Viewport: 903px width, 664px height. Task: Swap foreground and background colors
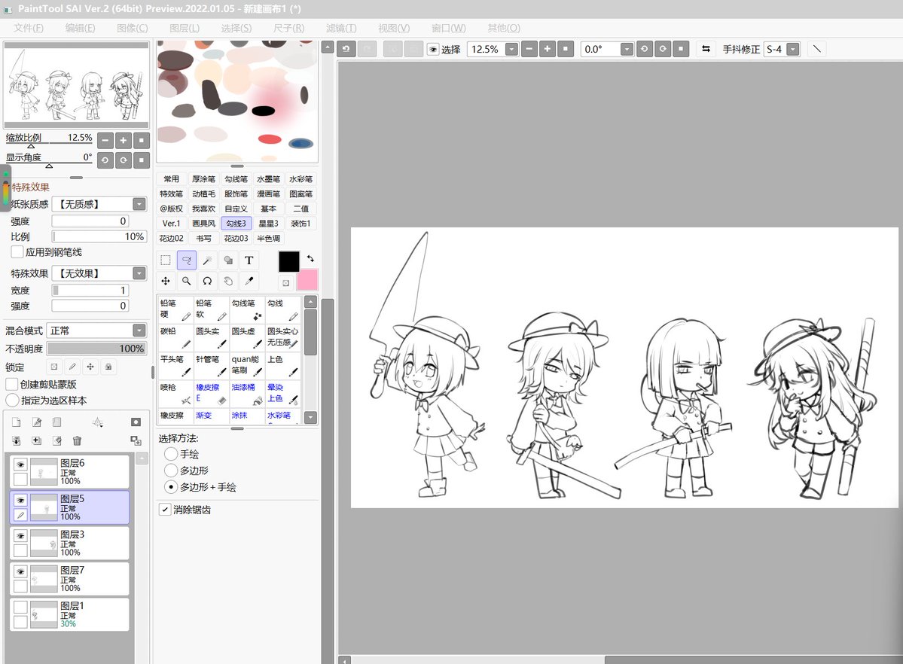click(310, 258)
